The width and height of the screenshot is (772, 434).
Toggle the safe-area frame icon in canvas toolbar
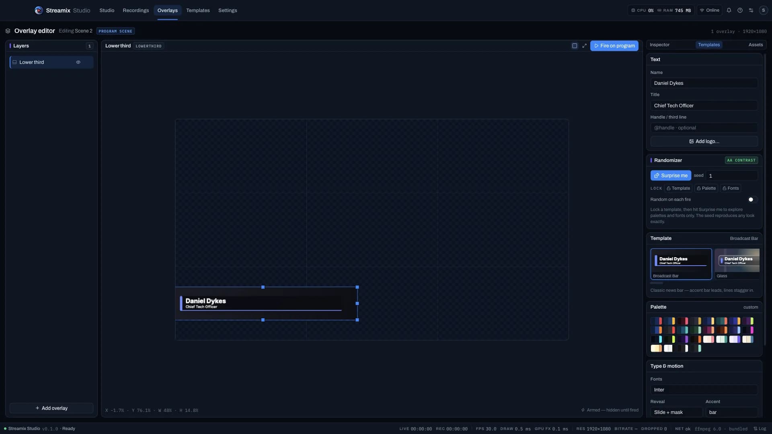[x=575, y=46]
